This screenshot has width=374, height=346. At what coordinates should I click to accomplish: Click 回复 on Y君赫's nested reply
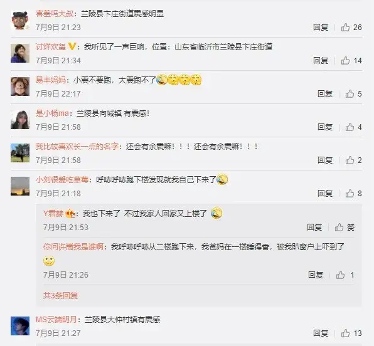point(314,228)
